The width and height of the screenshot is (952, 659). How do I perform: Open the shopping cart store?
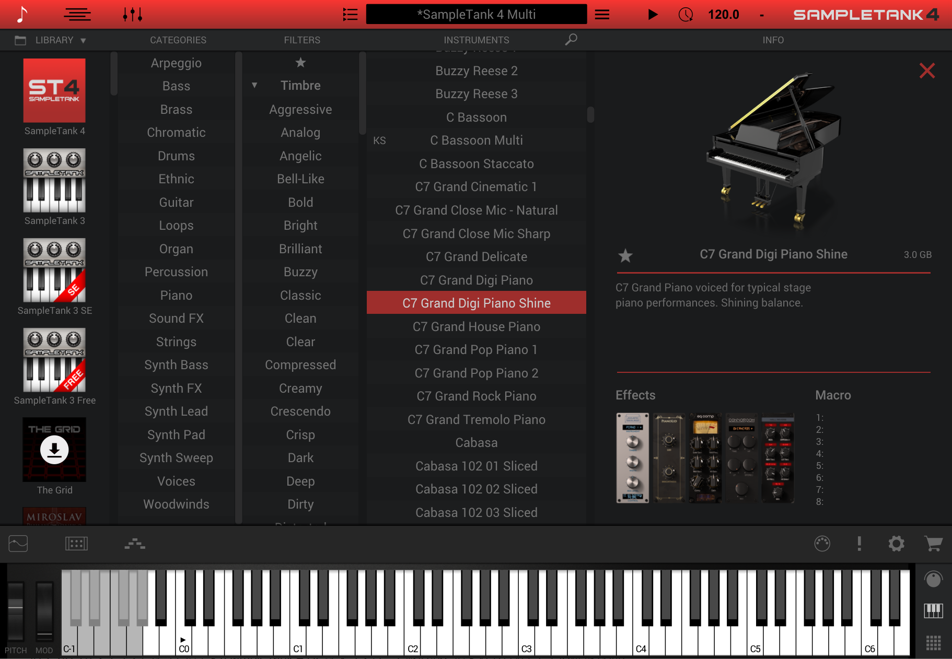pos(933,544)
